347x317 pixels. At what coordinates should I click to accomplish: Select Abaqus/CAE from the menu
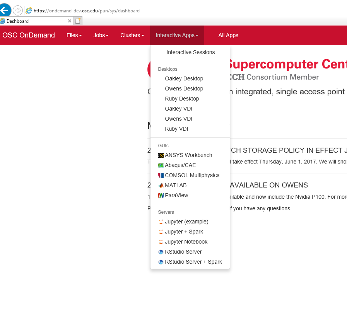(x=180, y=165)
